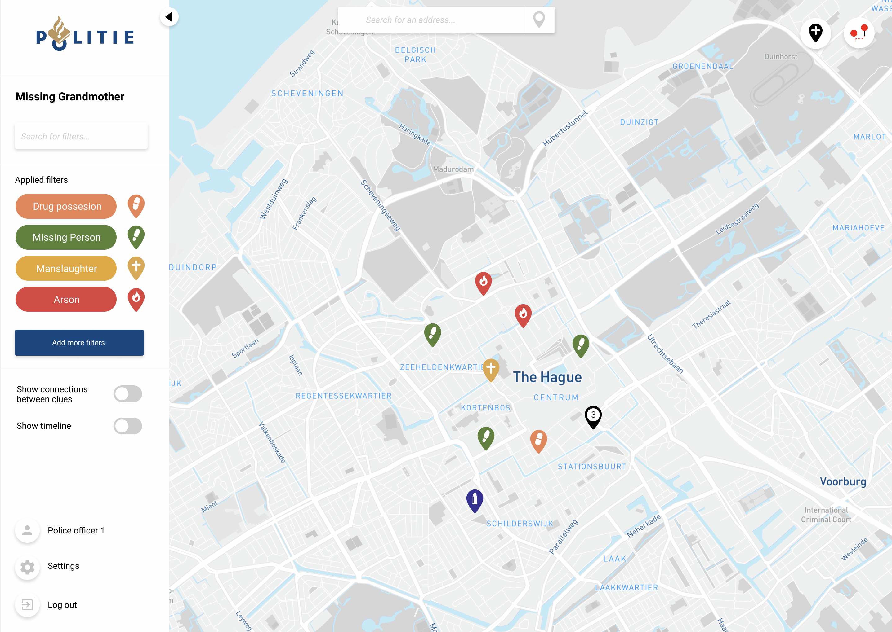Viewport: 892px width, 632px height.
Task: Open Settings in the sidebar
Action: (63, 566)
